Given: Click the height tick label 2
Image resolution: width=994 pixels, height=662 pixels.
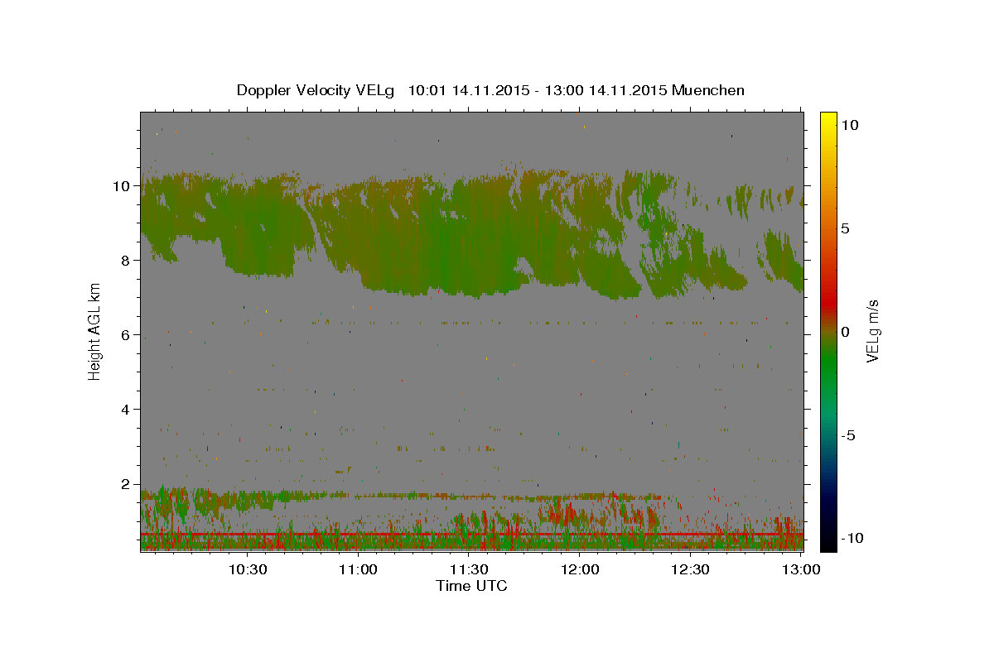Looking at the screenshot, I should pyautogui.click(x=126, y=484).
